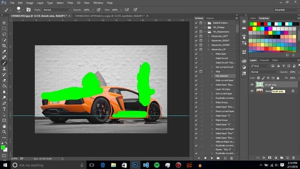The width and height of the screenshot is (300, 169).
Task: Open the Styles fx collapsed panel icon
Action: pos(244,74)
